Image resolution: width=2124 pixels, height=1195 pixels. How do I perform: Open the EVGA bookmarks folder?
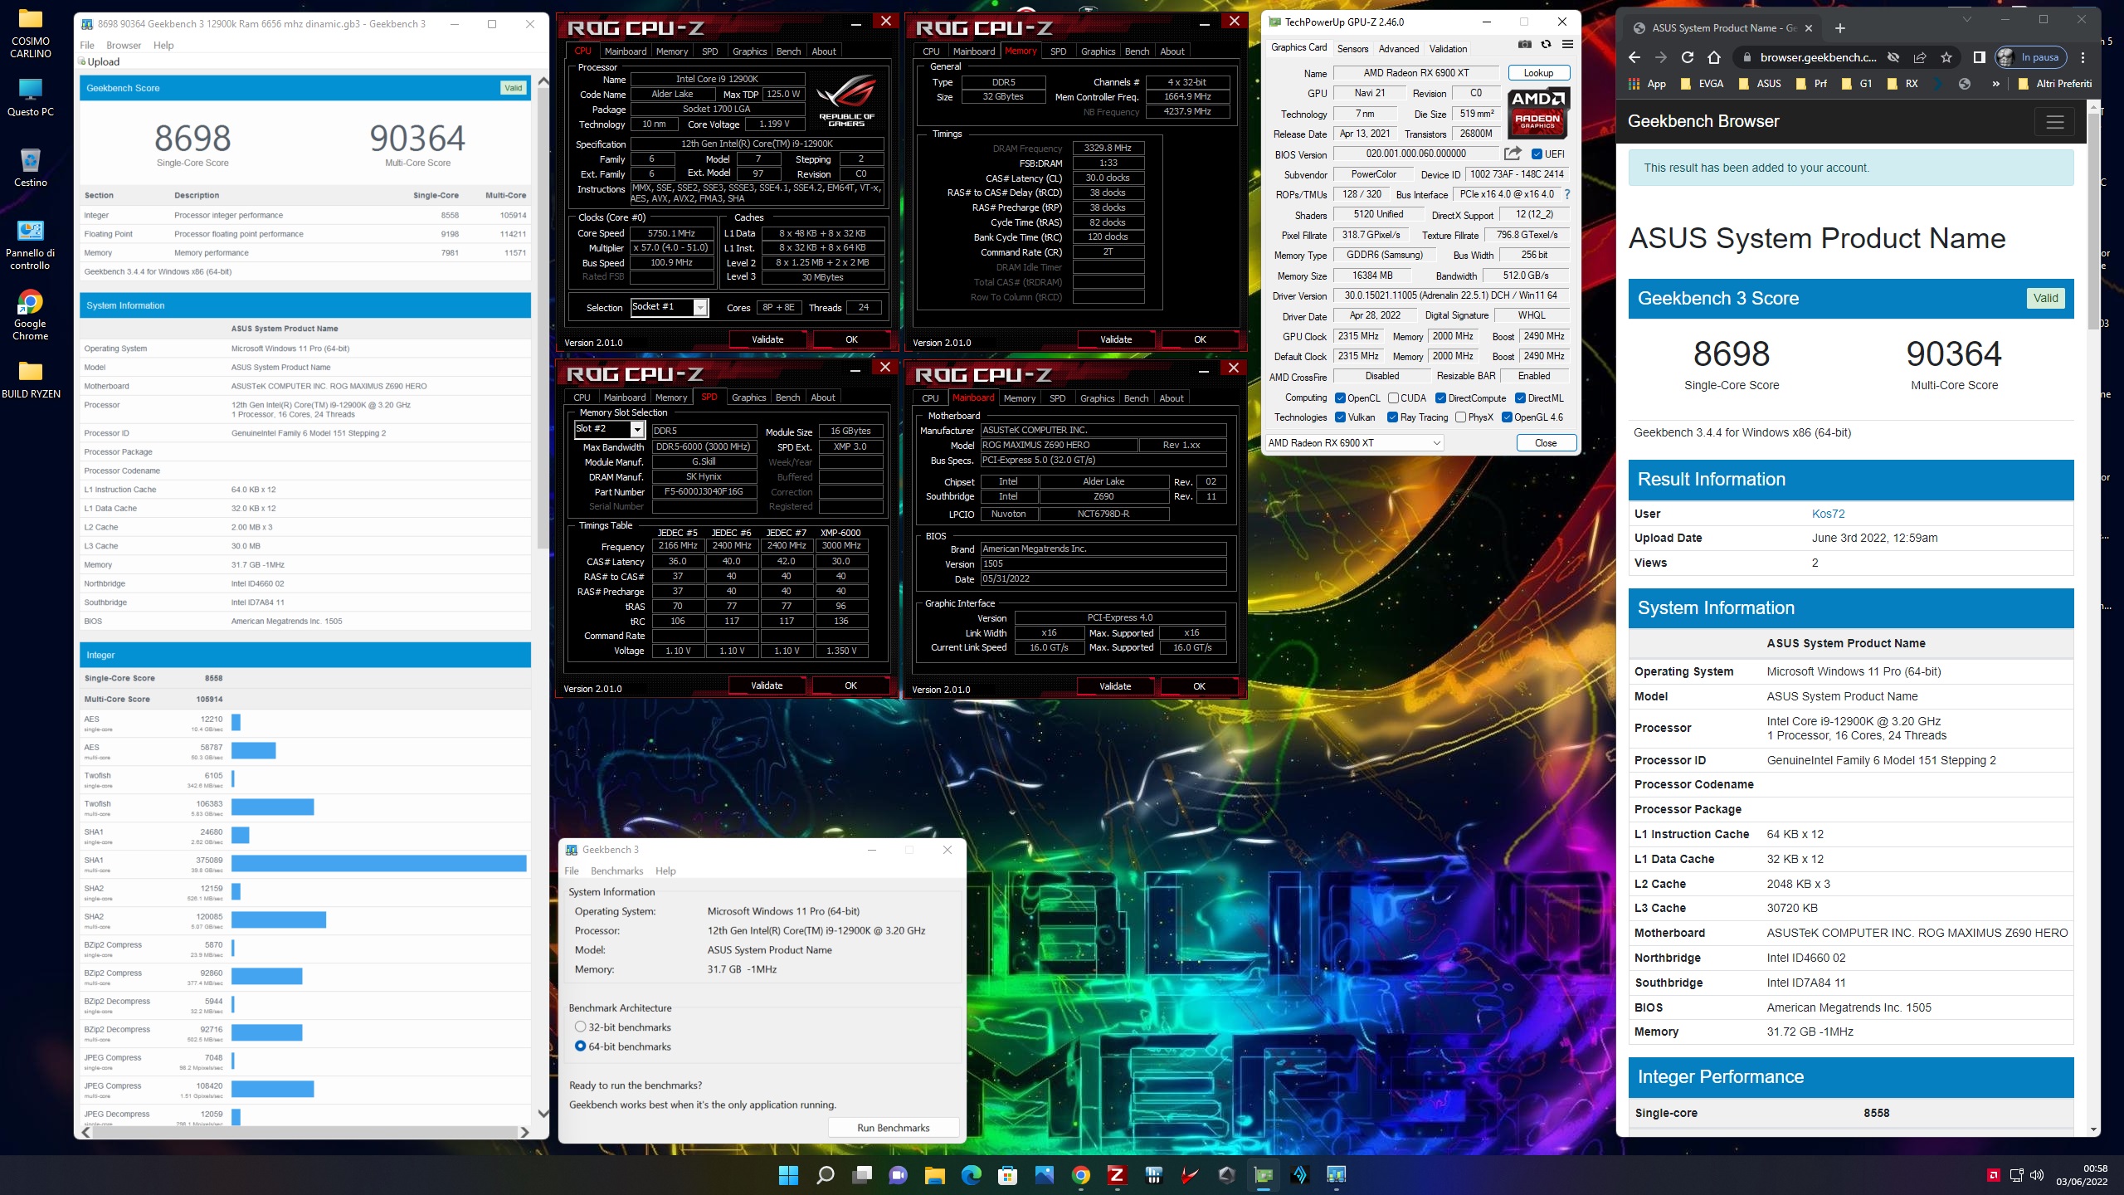coord(1702,84)
